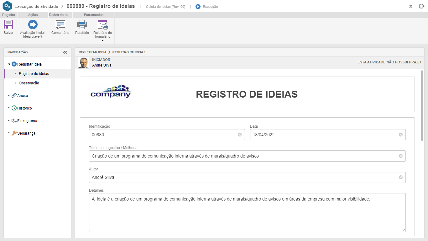
Task: Click REGISTRAR IDEIA in the breadcrumb
Action: point(92,52)
